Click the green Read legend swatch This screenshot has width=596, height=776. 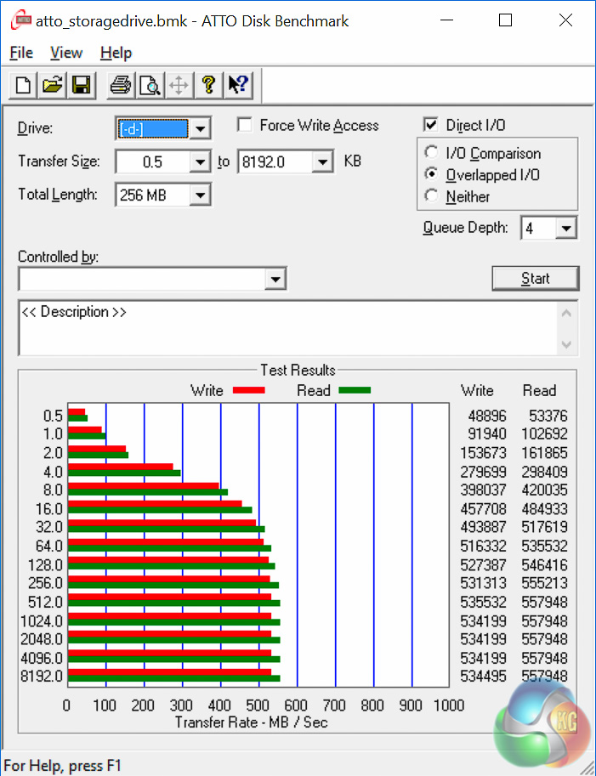coord(355,390)
